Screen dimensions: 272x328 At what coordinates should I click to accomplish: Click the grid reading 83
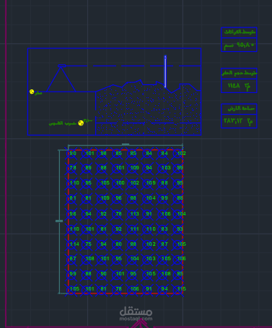click(164, 229)
